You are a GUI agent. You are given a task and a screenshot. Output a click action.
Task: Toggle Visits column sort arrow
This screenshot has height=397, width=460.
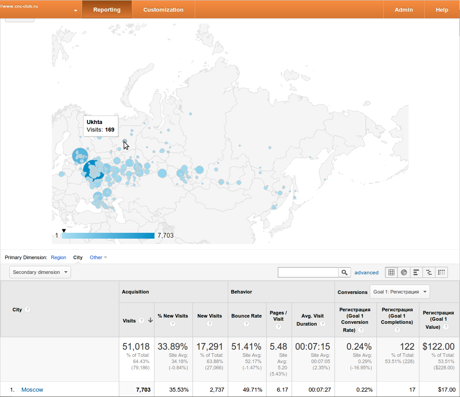click(150, 320)
